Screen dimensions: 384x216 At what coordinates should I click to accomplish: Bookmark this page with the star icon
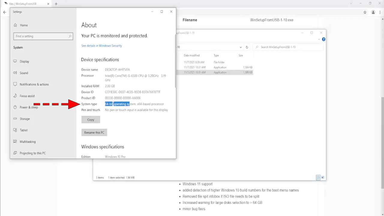point(365,12)
